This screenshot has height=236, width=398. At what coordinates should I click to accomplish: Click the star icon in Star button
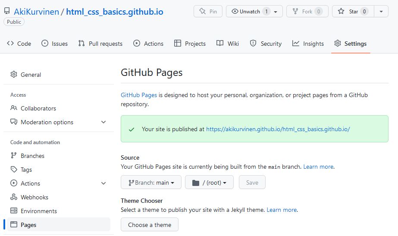pyautogui.click(x=341, y=11)
